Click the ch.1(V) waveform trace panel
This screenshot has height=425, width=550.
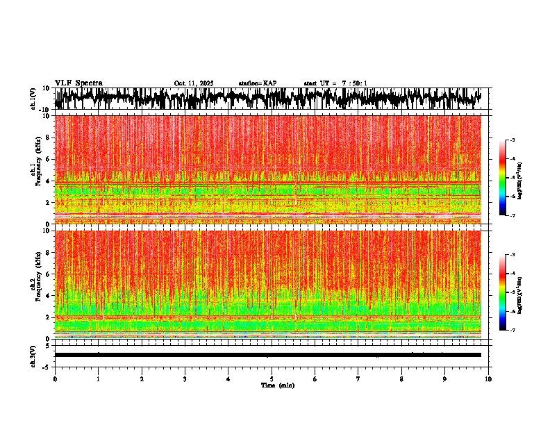pyautogui.click(x=272, y=99)
